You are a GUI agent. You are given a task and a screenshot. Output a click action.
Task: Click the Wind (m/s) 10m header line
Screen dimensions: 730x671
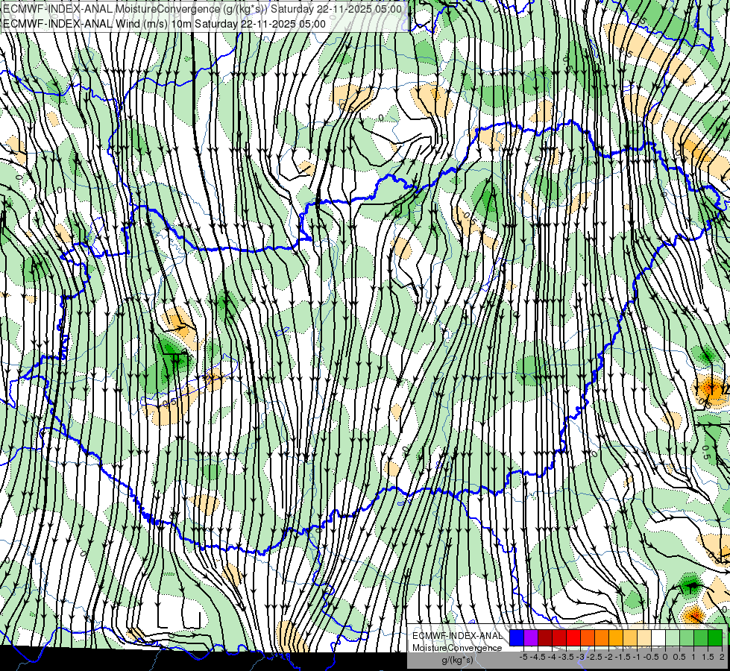[164, 24]
